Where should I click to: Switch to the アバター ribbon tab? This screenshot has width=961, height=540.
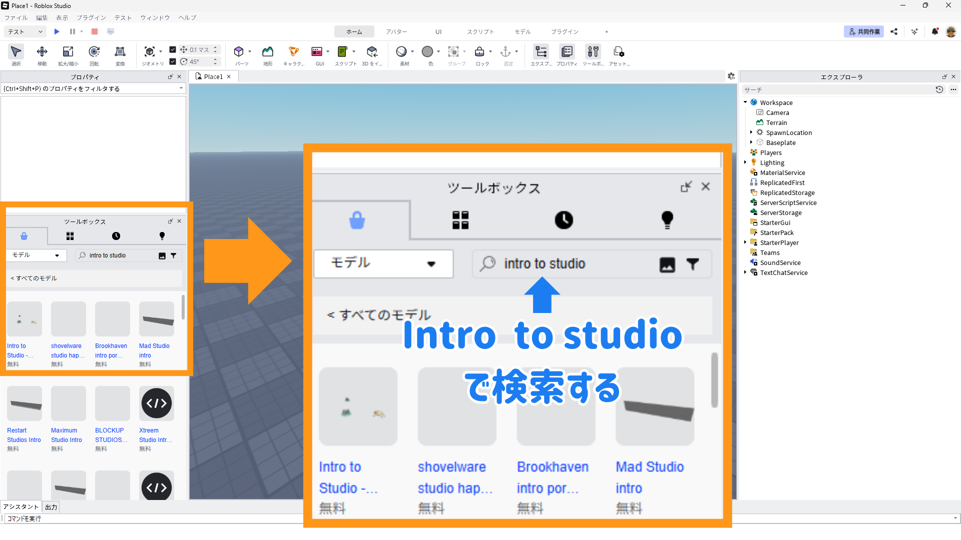pyautogui.click(x=396, y=31)
